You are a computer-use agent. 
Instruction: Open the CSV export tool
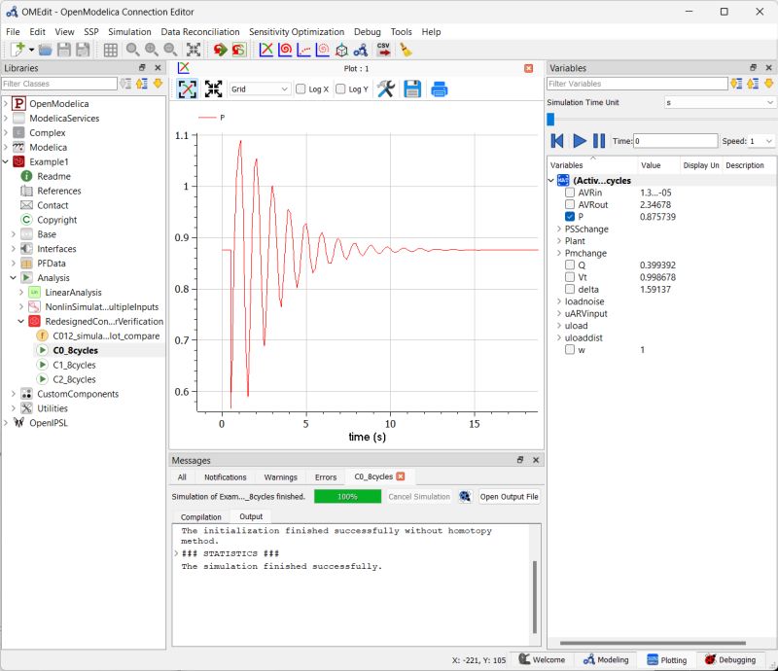click(x=383, y=51)
